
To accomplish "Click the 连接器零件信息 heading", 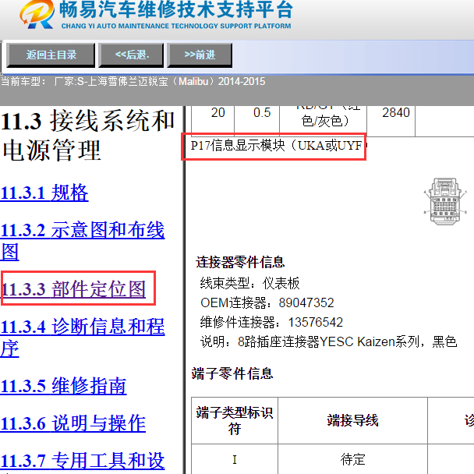I will (x=240, y=262).
